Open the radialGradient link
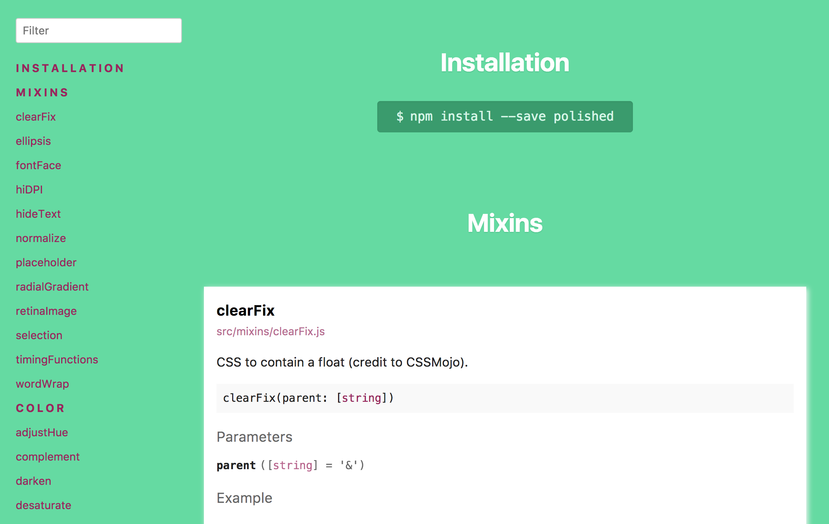This screenshot has width=829, height=524. [52, 287]
